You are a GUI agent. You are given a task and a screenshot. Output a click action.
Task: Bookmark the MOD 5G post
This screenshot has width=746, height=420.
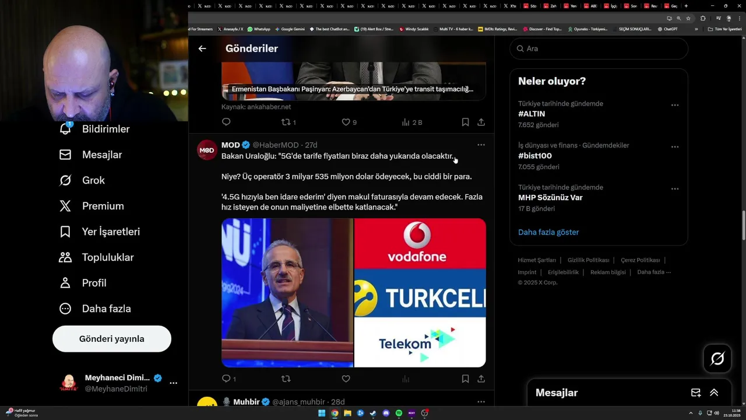pos(465,379)
